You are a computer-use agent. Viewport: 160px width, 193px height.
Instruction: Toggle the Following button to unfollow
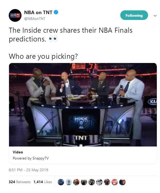coord(134,15)
